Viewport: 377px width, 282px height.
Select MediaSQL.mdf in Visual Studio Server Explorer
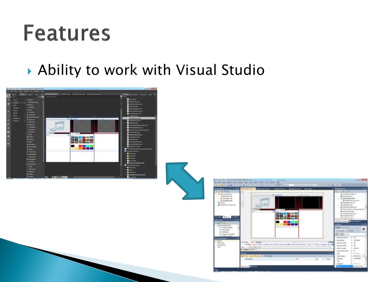tap(226, 198)
